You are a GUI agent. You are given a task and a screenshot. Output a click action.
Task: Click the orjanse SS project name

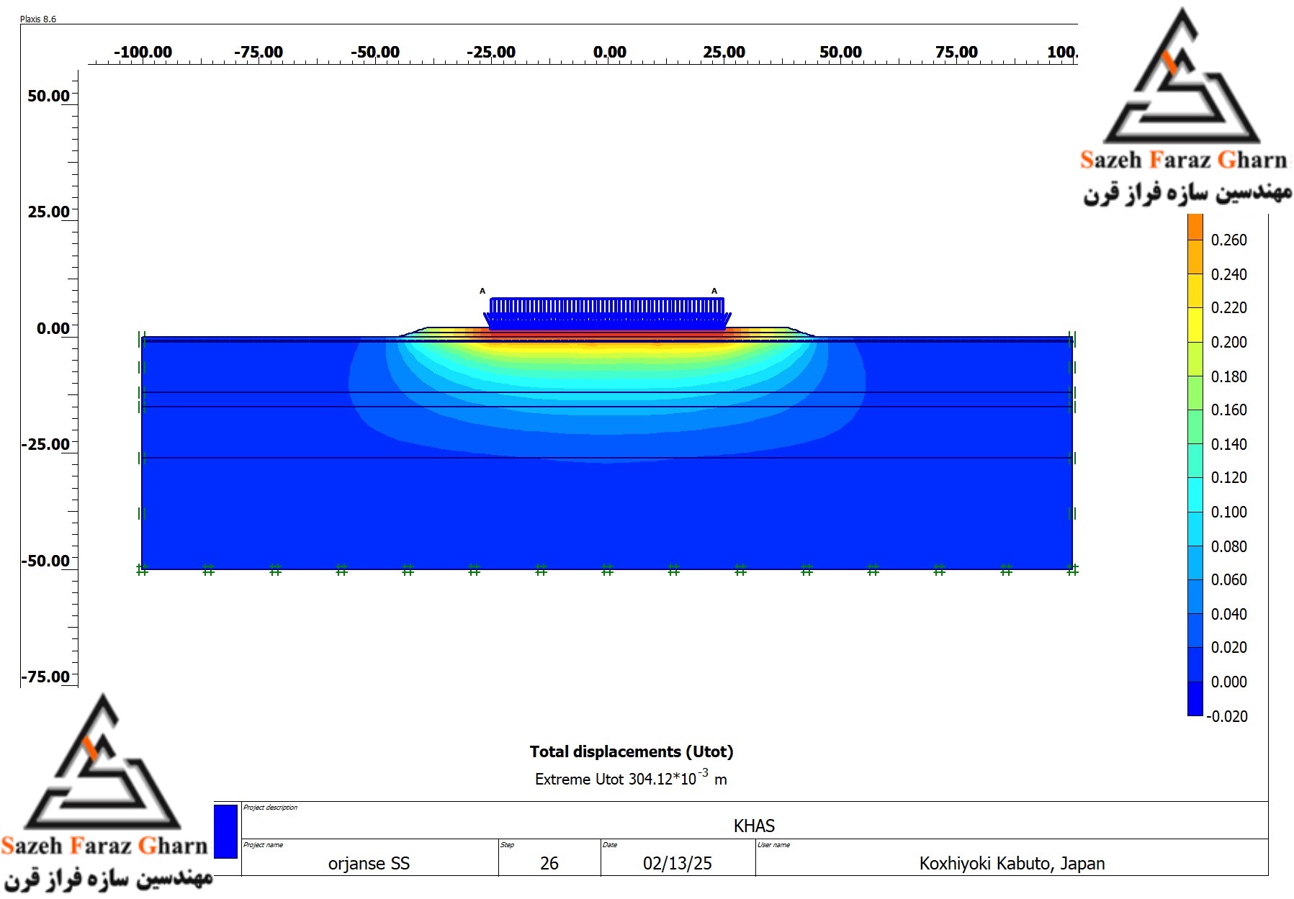tap(369, 863)
